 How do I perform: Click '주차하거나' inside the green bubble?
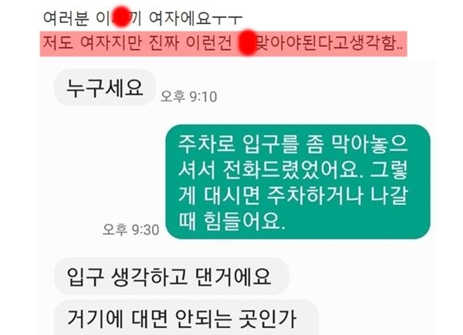pyautogui.click(x=315, y=195)
